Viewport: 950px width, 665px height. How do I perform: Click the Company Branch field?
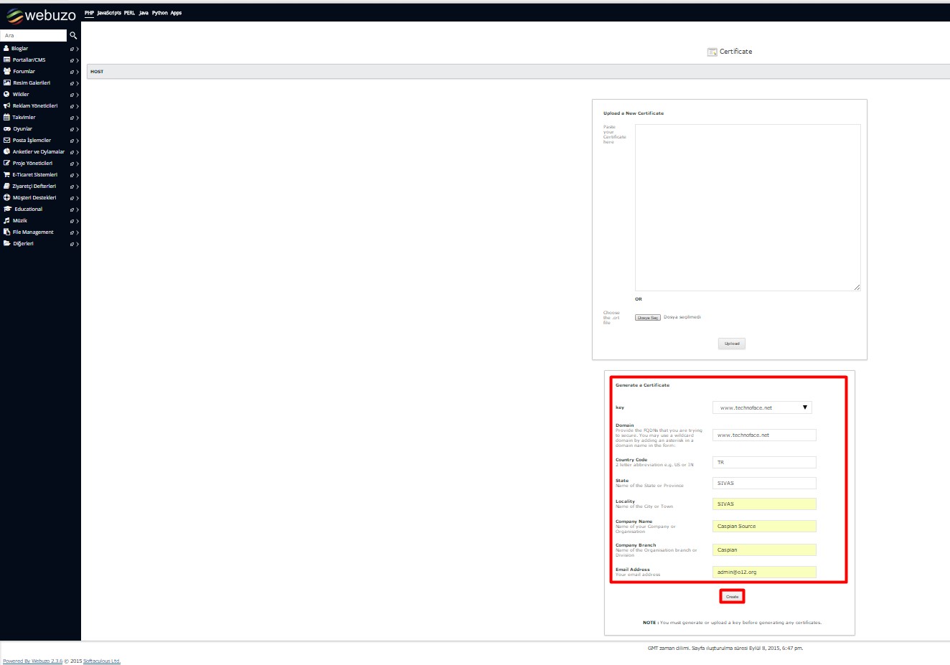tap(764, 550)
